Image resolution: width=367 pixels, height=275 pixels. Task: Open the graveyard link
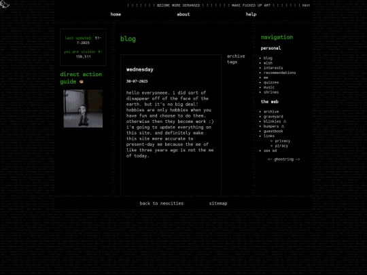[273, 117]
